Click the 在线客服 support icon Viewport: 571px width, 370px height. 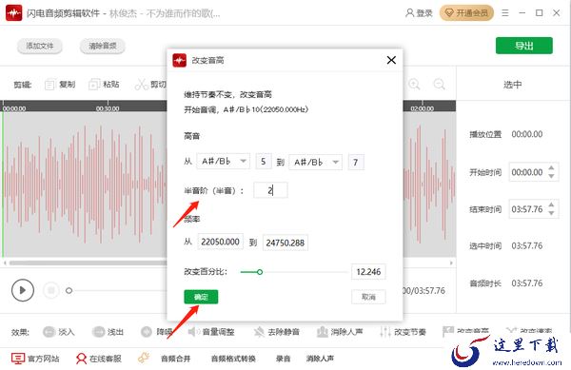pos(81,359)
